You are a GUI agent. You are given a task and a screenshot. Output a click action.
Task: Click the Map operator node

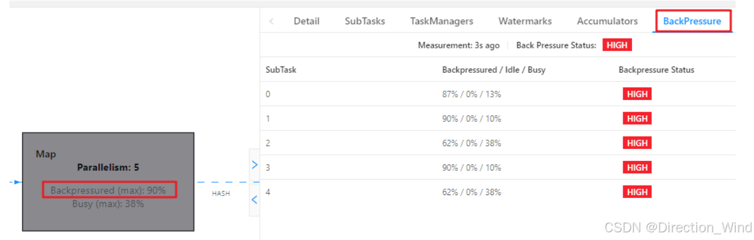pos(108,181)
